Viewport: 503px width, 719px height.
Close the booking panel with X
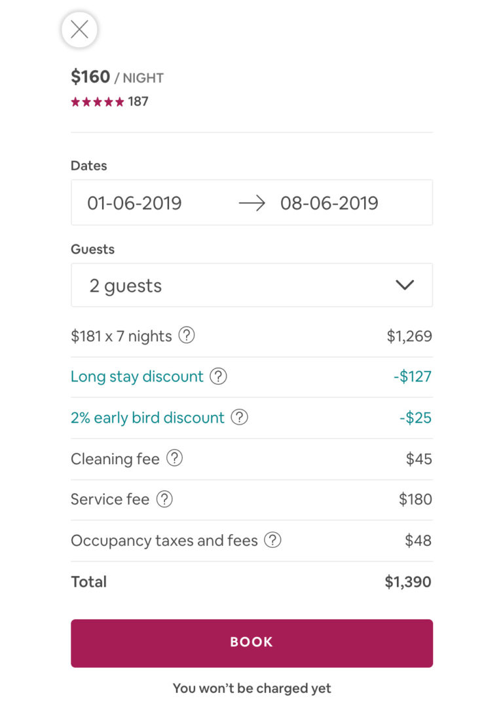point(79,29)
